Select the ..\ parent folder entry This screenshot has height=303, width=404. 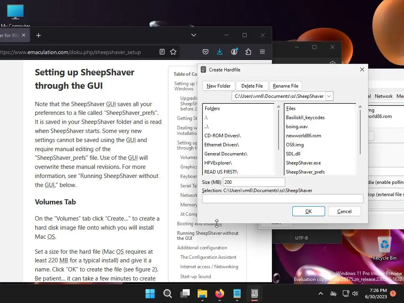tap(206, 127)
